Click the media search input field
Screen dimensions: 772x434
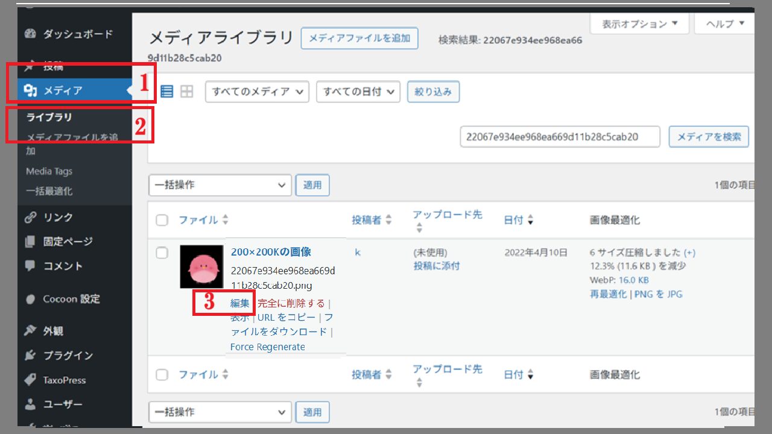click(560, 137)
